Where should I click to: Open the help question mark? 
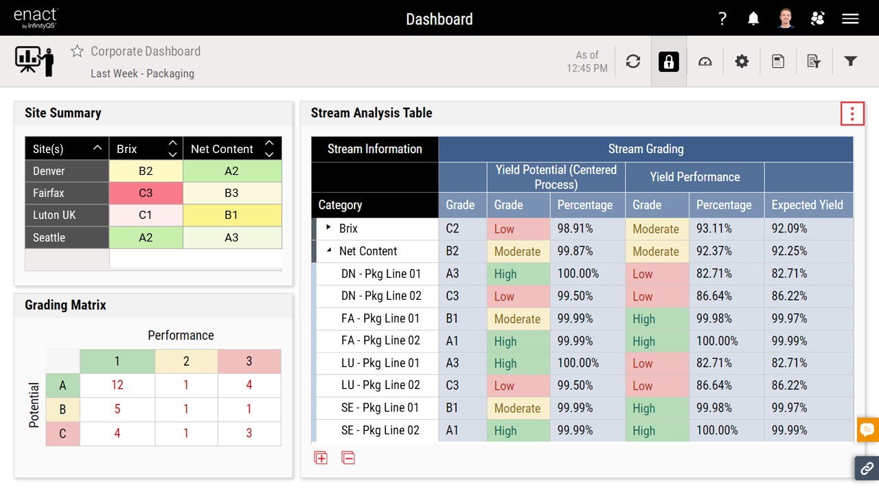pyautogui.click(x=722, y=19)
